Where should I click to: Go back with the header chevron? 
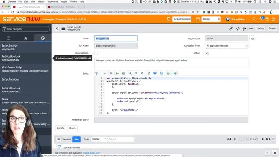57,28
